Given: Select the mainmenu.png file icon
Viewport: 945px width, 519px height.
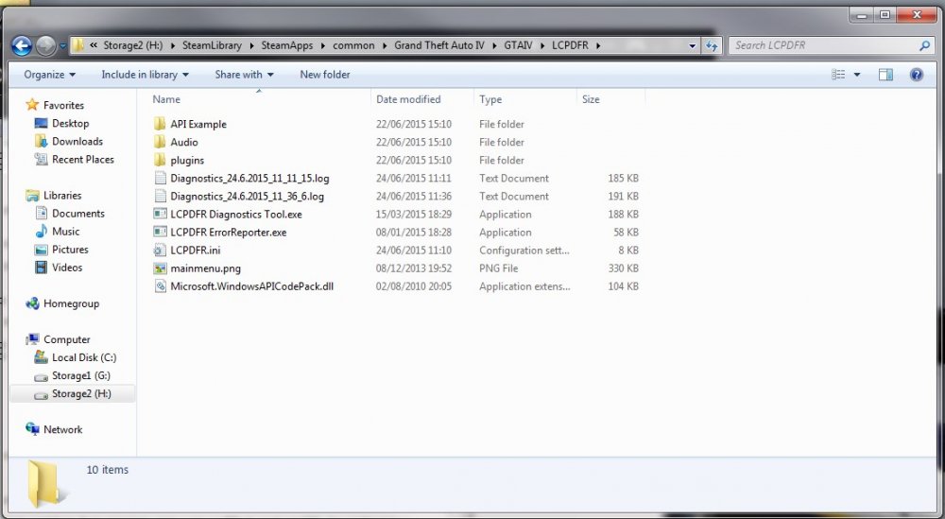Looking at the screenshot, I should point(160,268).
